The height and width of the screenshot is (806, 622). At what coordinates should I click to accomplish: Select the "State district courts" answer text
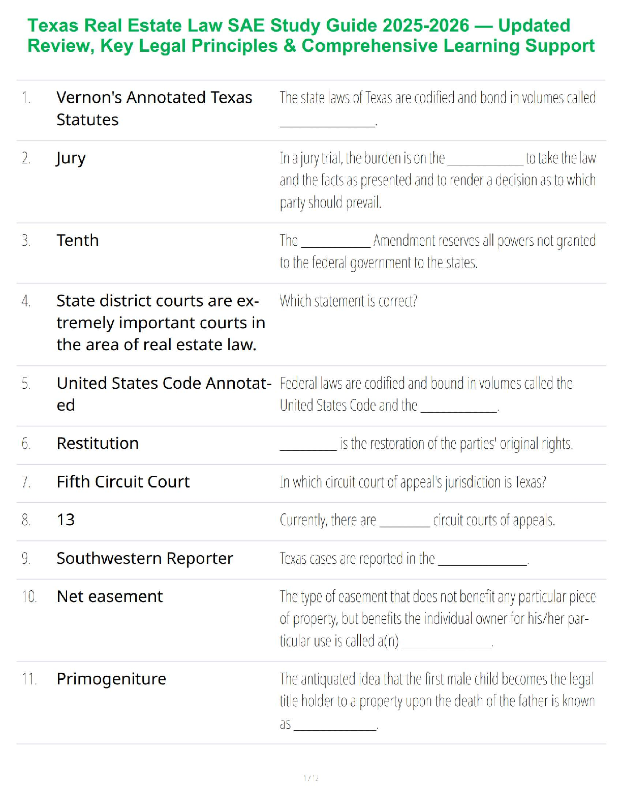pyautogui.click(x=161, y=323)
